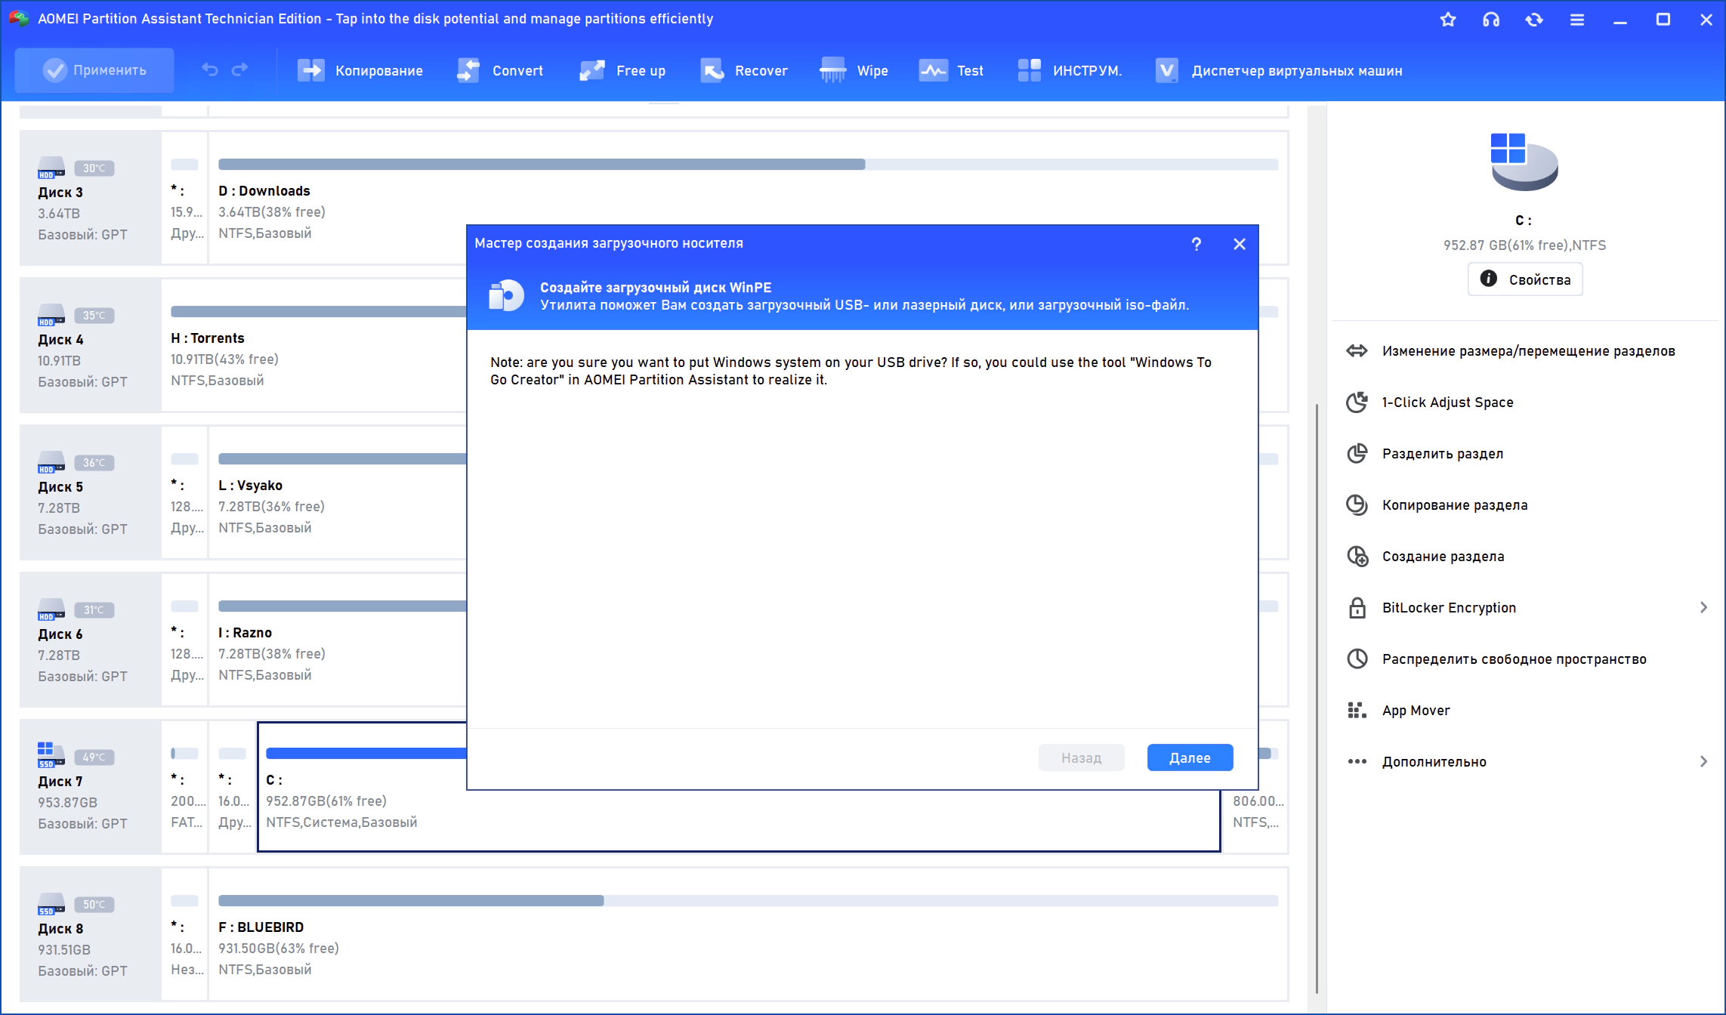Select Диск 7 SSD entry
The image size is (1726, 1015).
91,787
